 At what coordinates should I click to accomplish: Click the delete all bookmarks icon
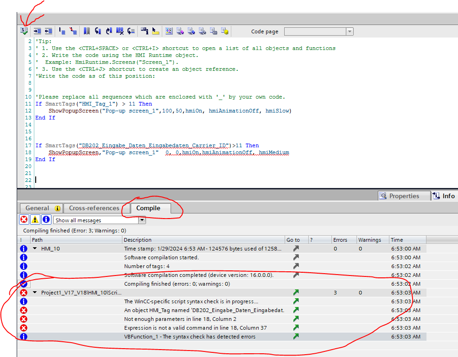120,31
